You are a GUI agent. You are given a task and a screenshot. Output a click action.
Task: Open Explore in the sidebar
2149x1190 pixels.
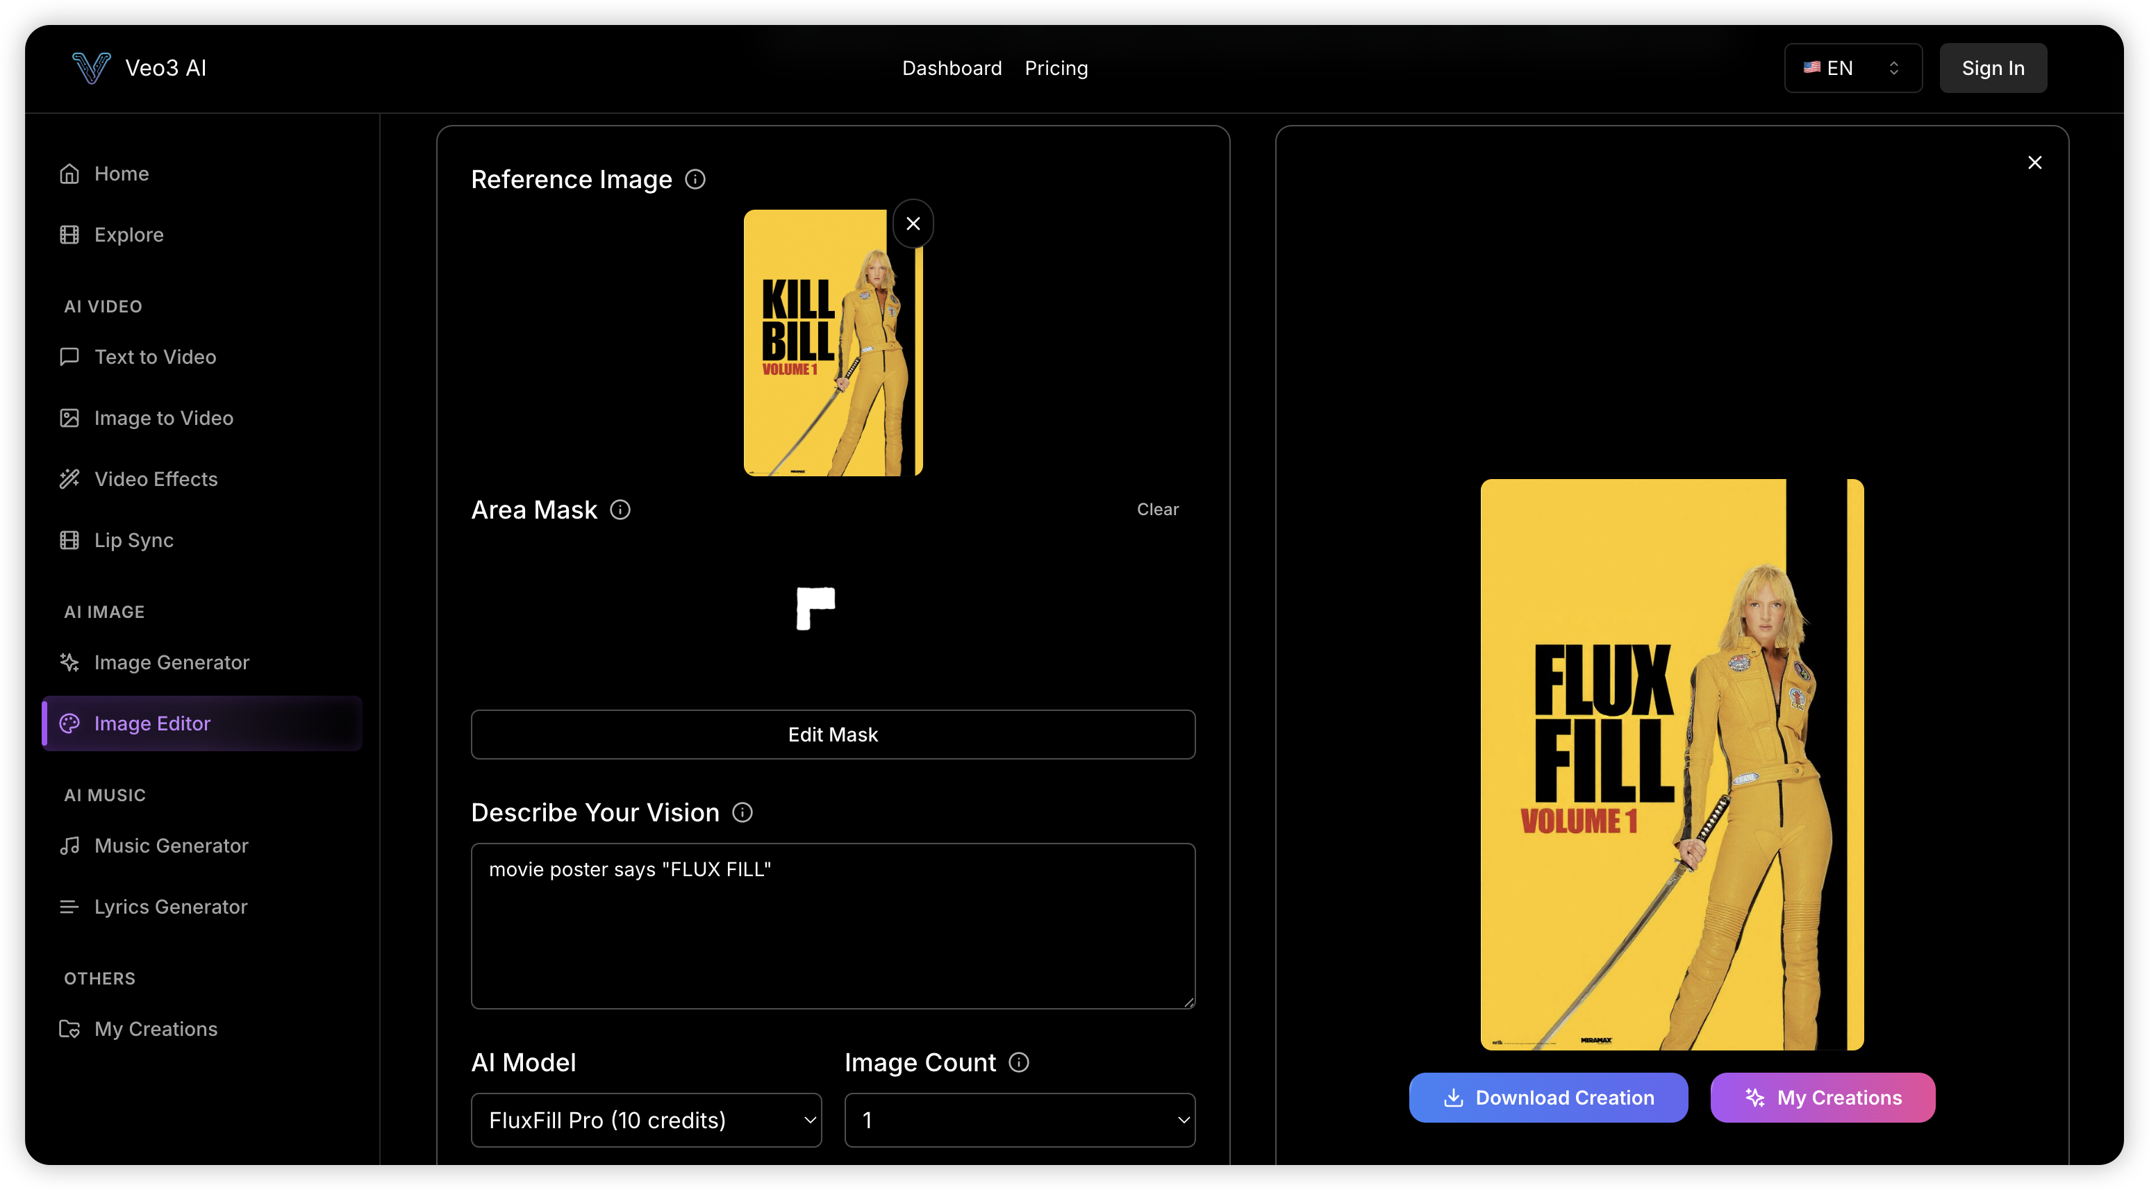tap(203, 235)
